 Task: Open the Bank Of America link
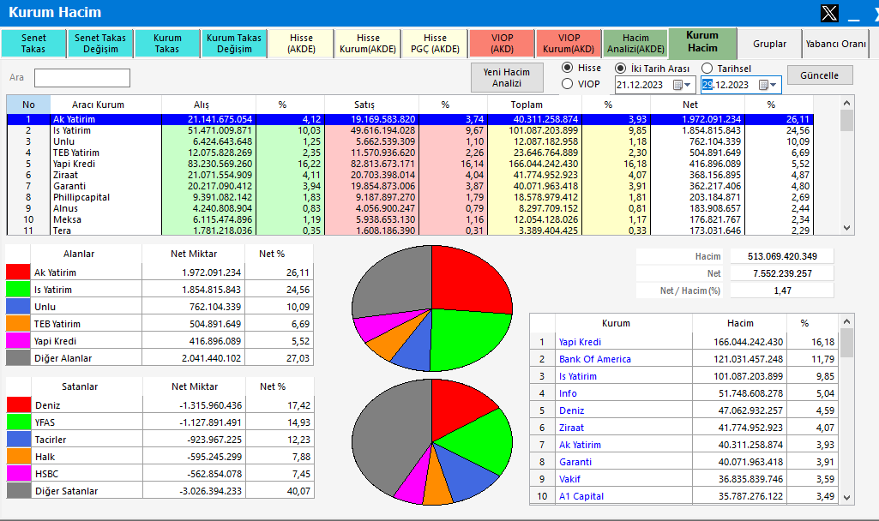pos(595,359)
